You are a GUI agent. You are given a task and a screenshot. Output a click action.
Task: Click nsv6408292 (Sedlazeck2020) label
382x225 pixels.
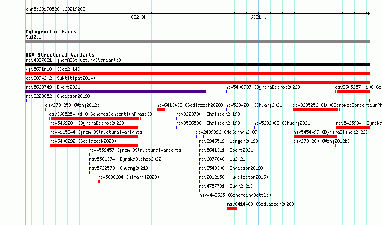tap(83, 141)
